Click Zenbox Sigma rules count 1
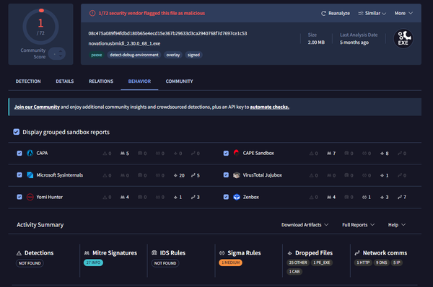Screen dimensions: 433x287 tap(367, 197)
